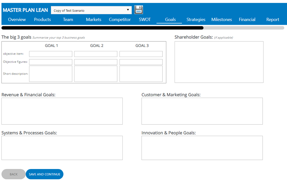The width and height of the screenshot is (287, 191).
Task: Navigate to the Strategies tab
Action: (x=196, y=20)
